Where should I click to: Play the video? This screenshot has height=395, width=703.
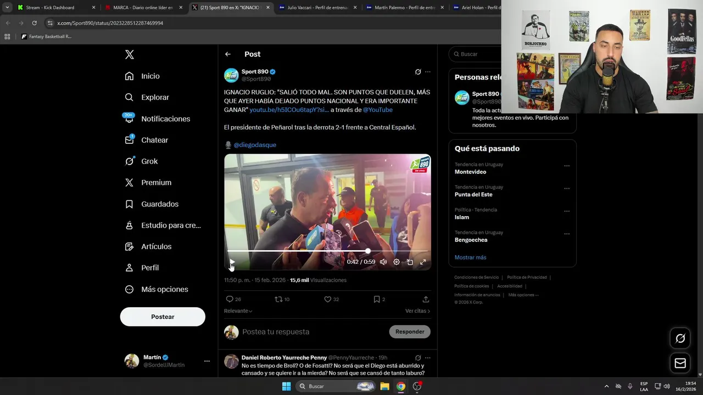click(x=232, y=262)
